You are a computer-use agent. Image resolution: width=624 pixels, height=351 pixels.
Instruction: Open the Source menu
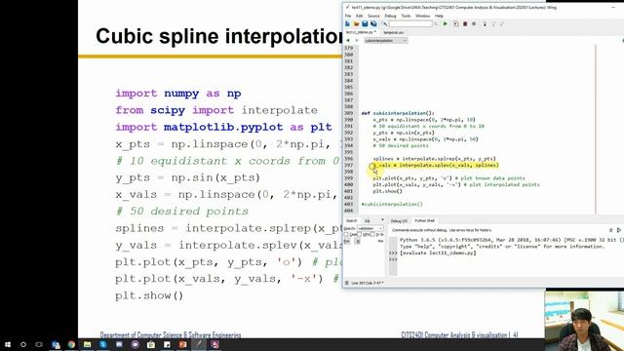click(x=373, y=16)
